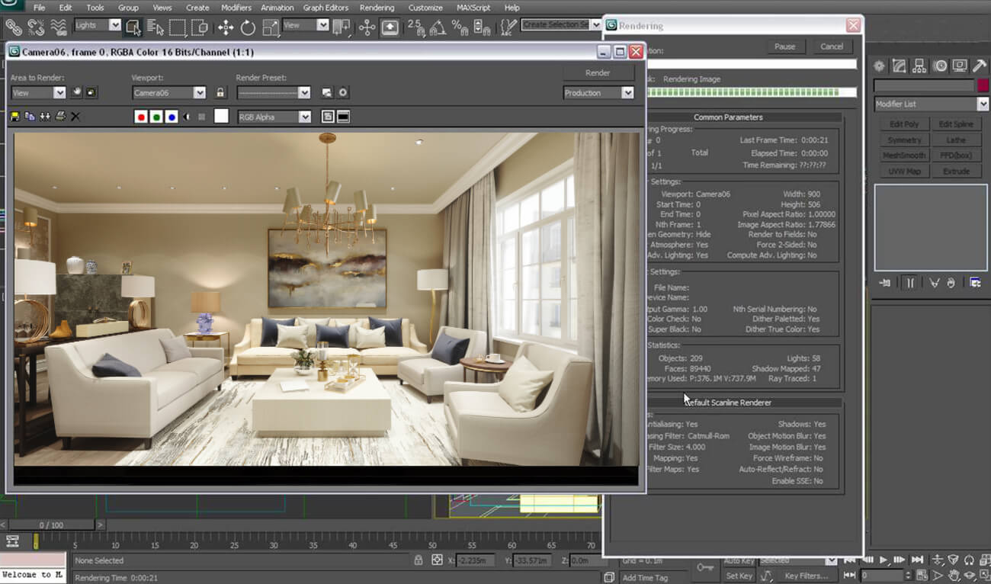The width and height of the screenshot is (991, 584).
Task: Open the Graph Editors menu
Action: point(326,8)
